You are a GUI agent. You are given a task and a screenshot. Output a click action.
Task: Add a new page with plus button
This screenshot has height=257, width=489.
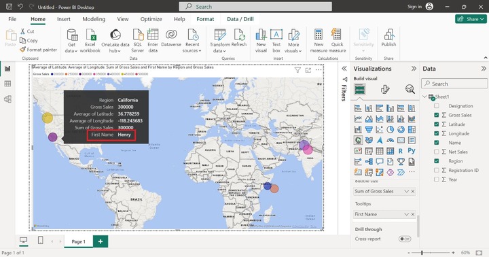101,241
